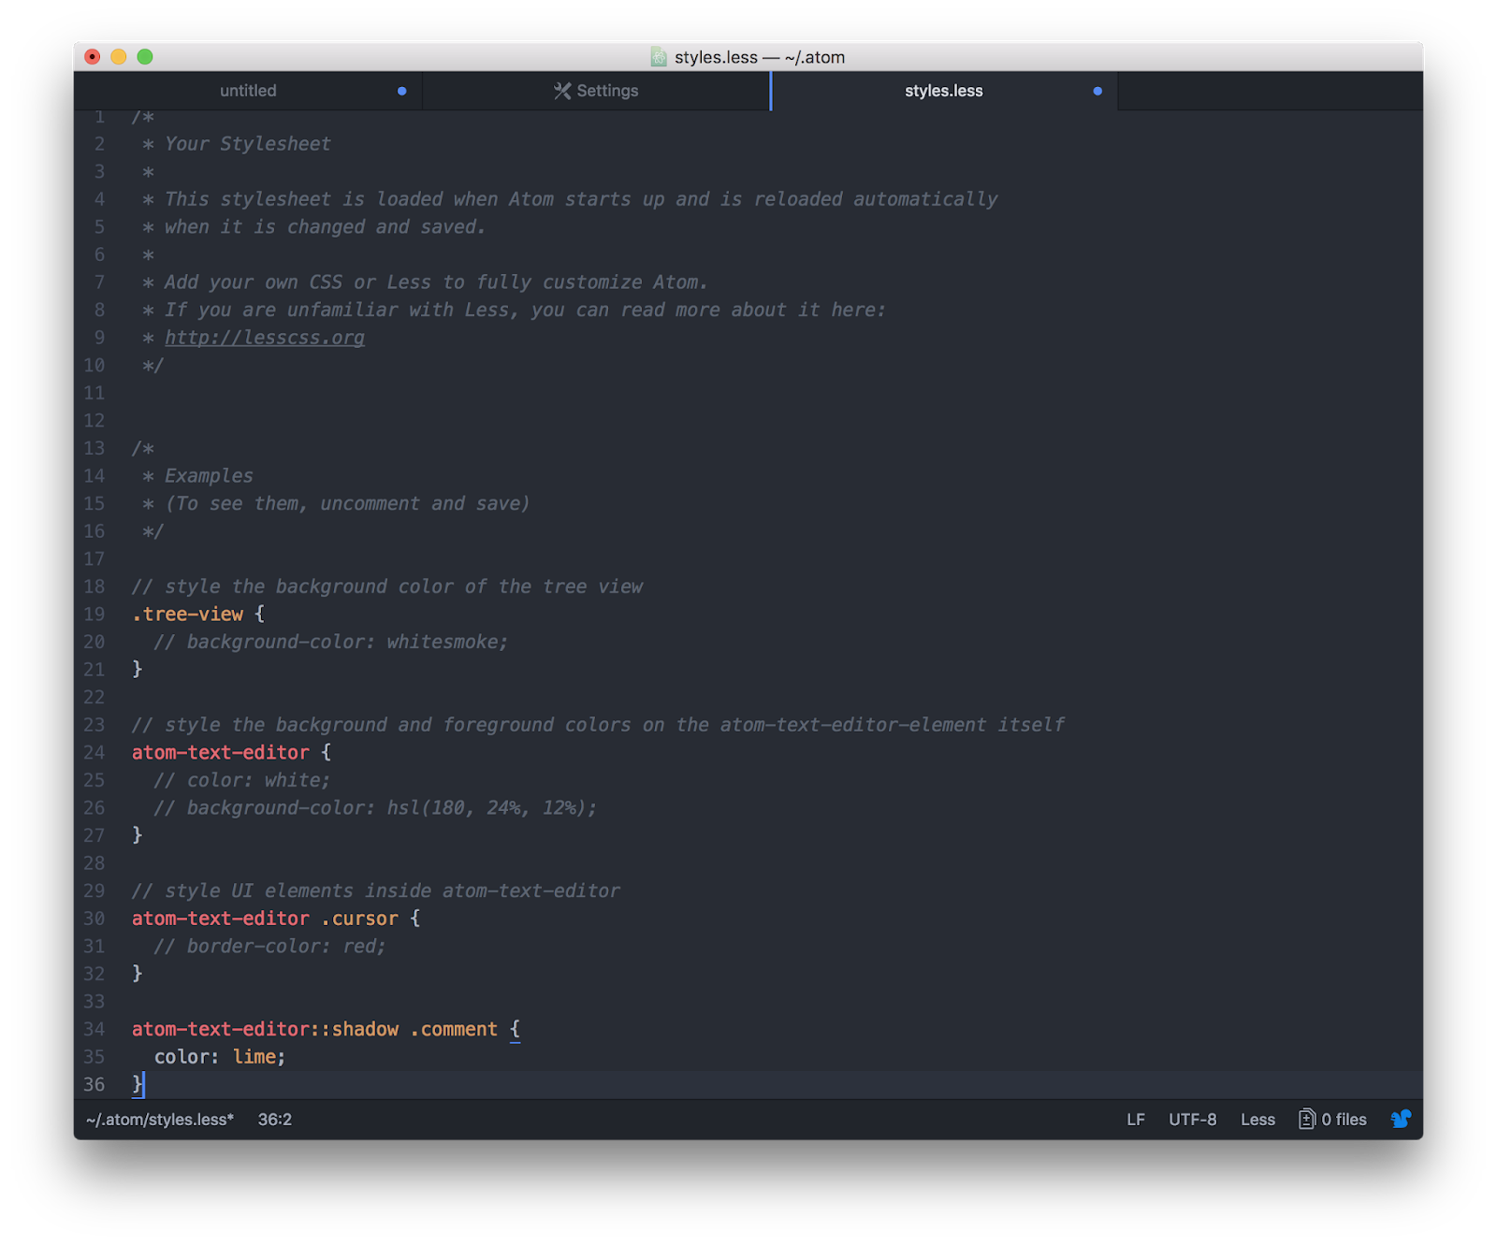Click the '// border-color: red;' comment
The height and width of the screenshot is (1245, 1497).
point(270,946)
